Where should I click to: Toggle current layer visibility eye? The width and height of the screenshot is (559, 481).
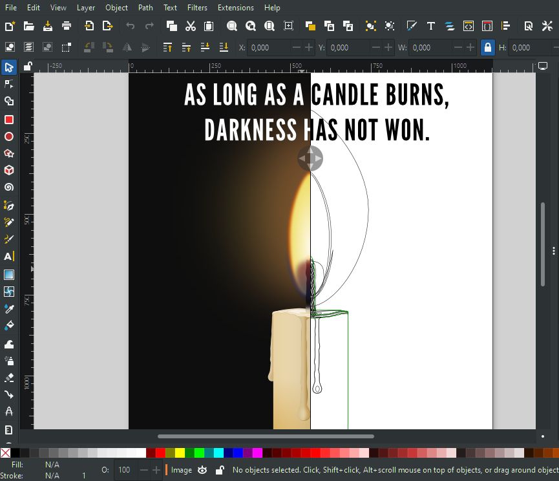coord(202,470)
